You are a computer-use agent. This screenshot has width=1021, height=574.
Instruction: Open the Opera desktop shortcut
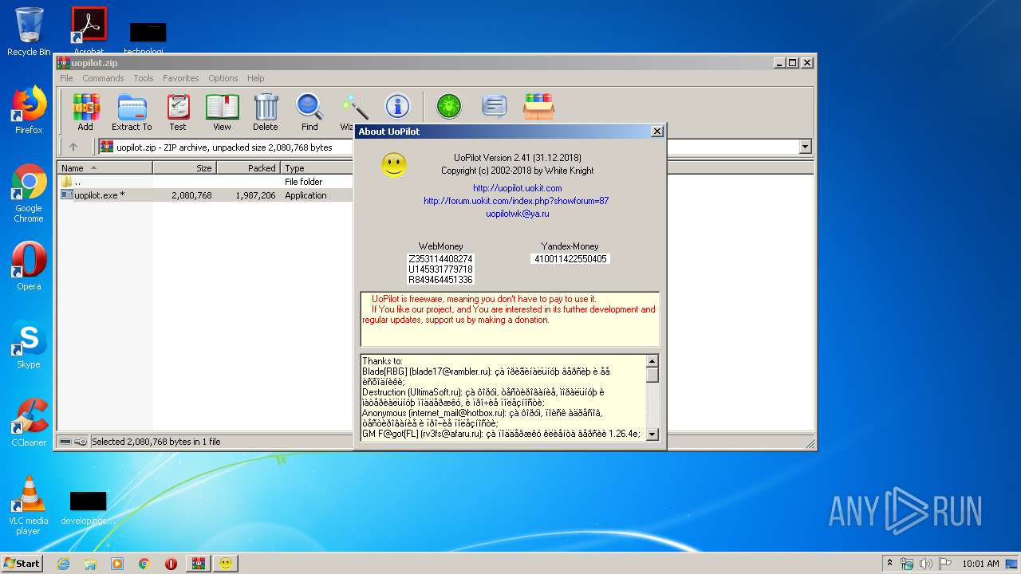[29, 266]
